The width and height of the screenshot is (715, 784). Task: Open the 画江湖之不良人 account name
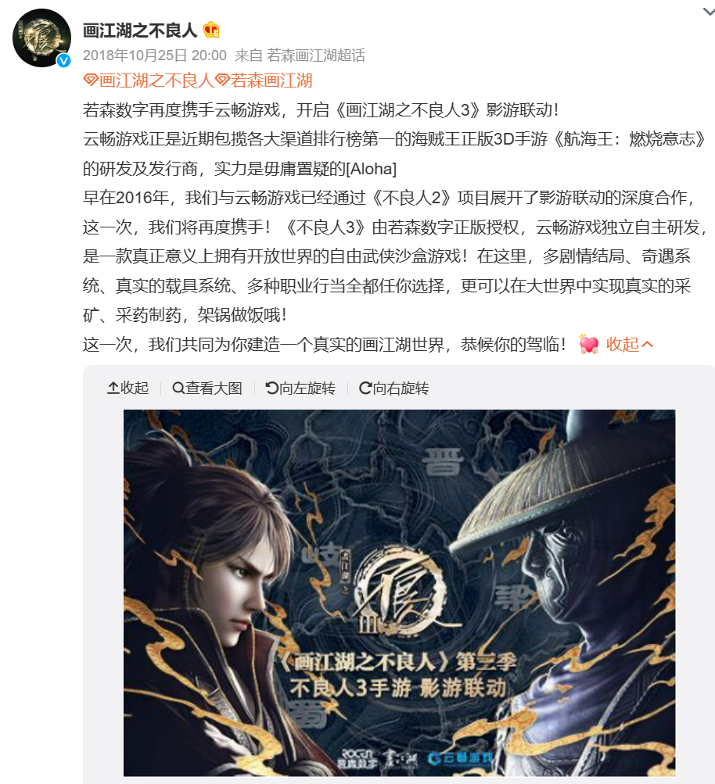140,30
